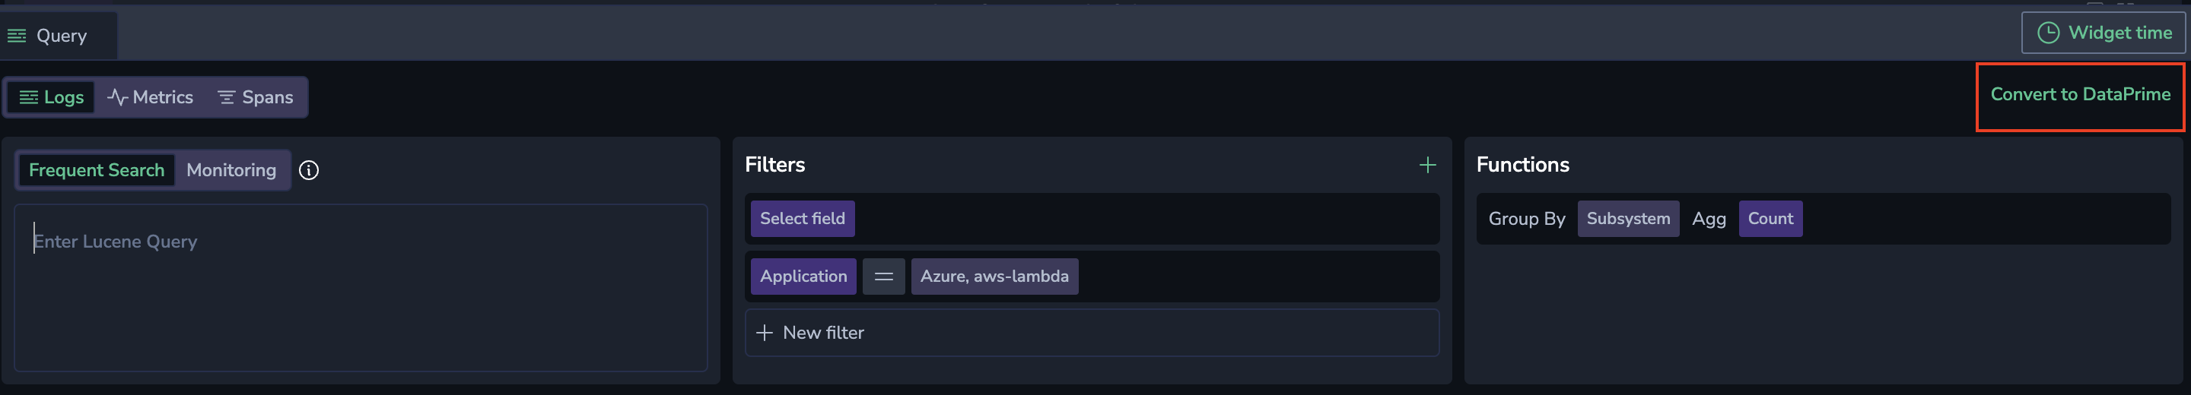This screenshot has width=2191, height=395.
Task: Click Convert to DataPrime
Action: coord(2081,95)
